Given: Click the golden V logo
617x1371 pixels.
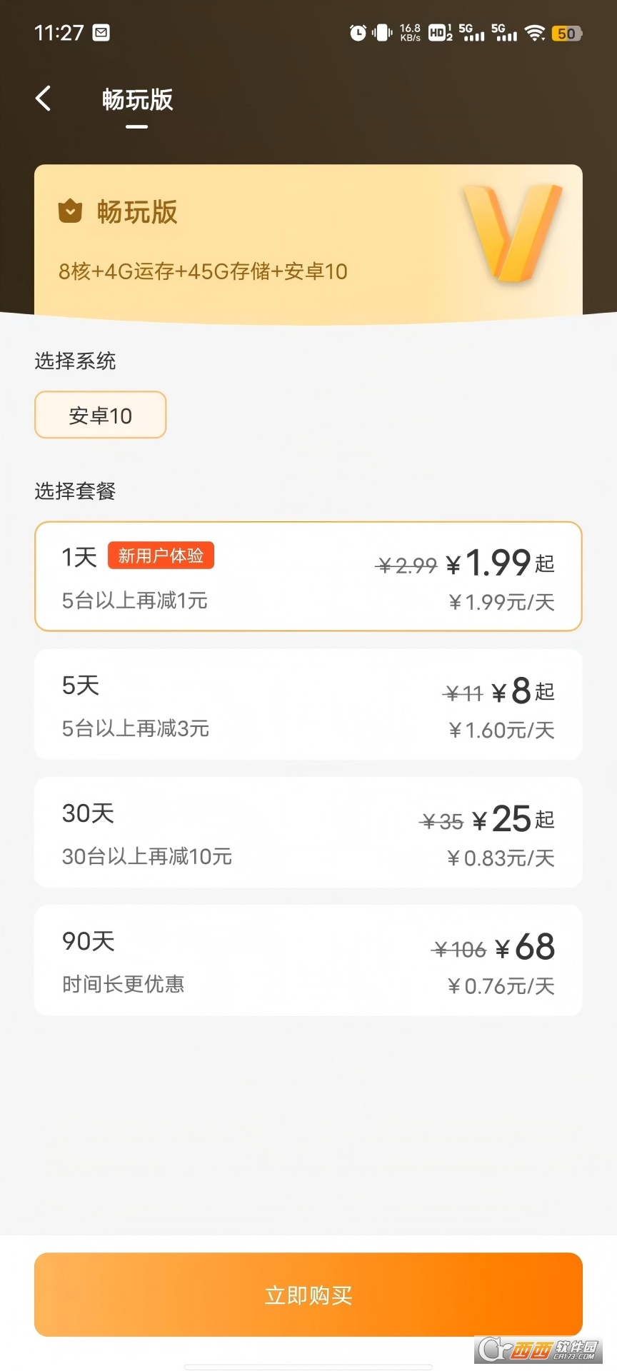Looking at the screenshot, I should pos(512,231).
